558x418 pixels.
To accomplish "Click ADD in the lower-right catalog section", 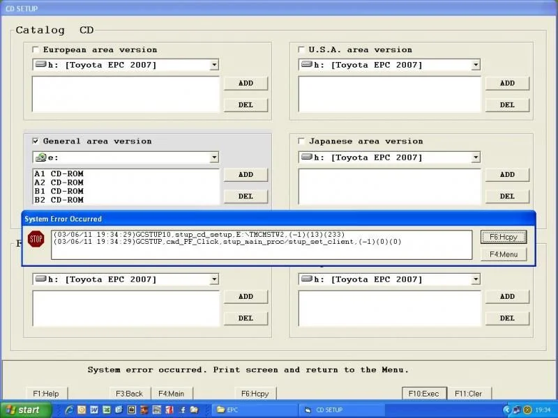I will pos(507,297).
